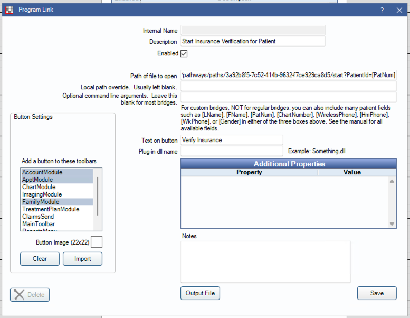The height and width of the screenshot is (318, 410).
Task: Uncheck the Enabled checkbox
Action: pyautogui.click(x=184, y=53)
